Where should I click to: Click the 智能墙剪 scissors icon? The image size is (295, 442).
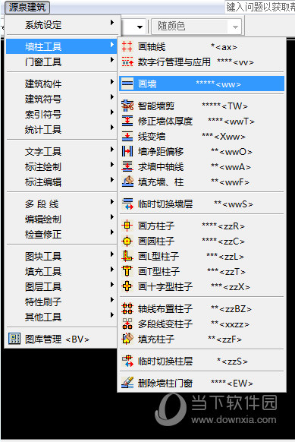point(127,106)
